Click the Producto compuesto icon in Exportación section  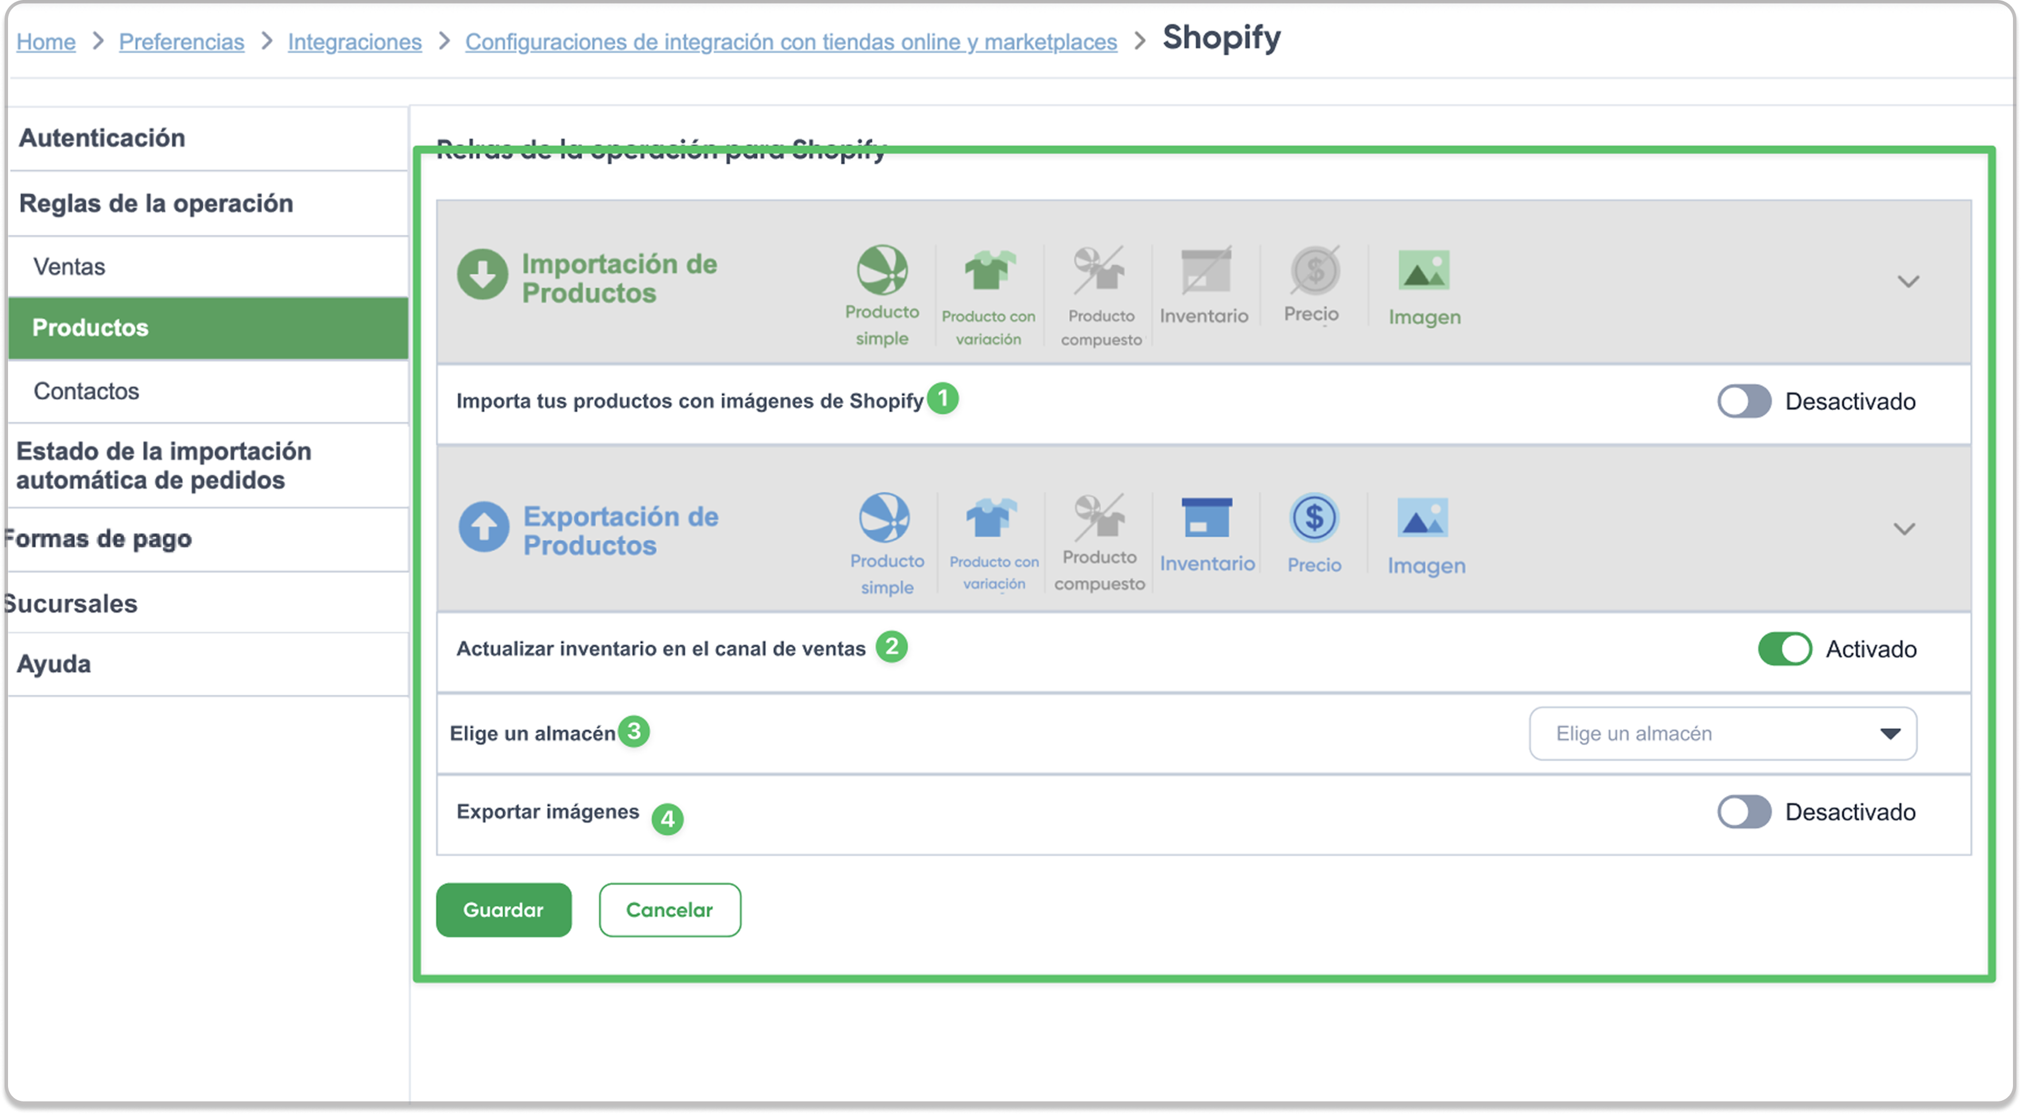(1099, 518)
